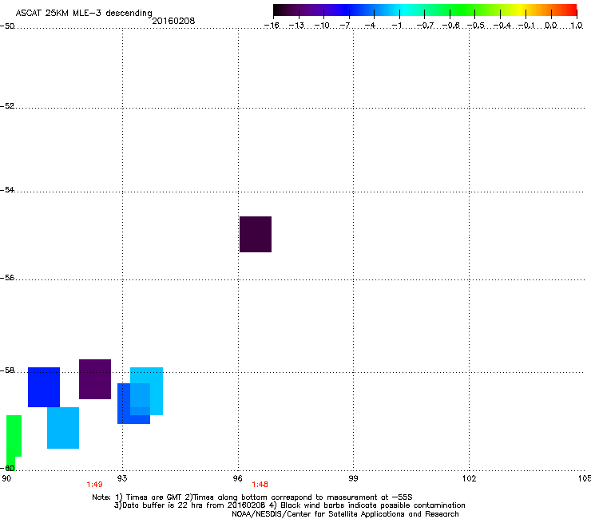This screenshot has height=519, width=591.
Task: Click the color scale value -7
Action: 345,26
